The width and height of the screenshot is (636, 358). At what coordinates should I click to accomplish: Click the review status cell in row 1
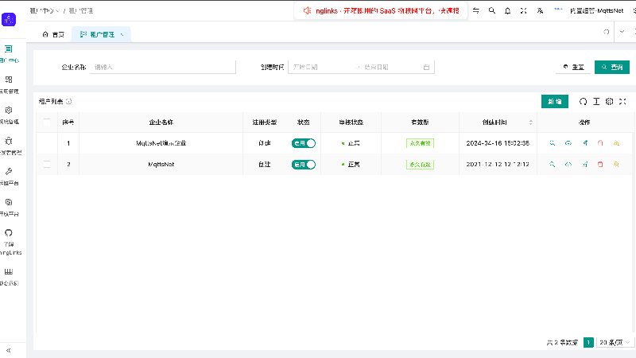[351, 143]
